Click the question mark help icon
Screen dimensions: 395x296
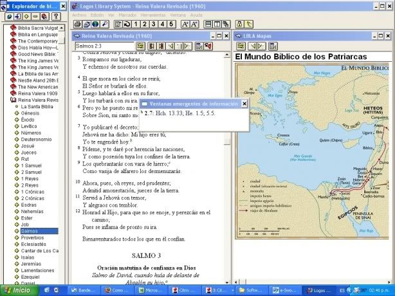[56, 17]
